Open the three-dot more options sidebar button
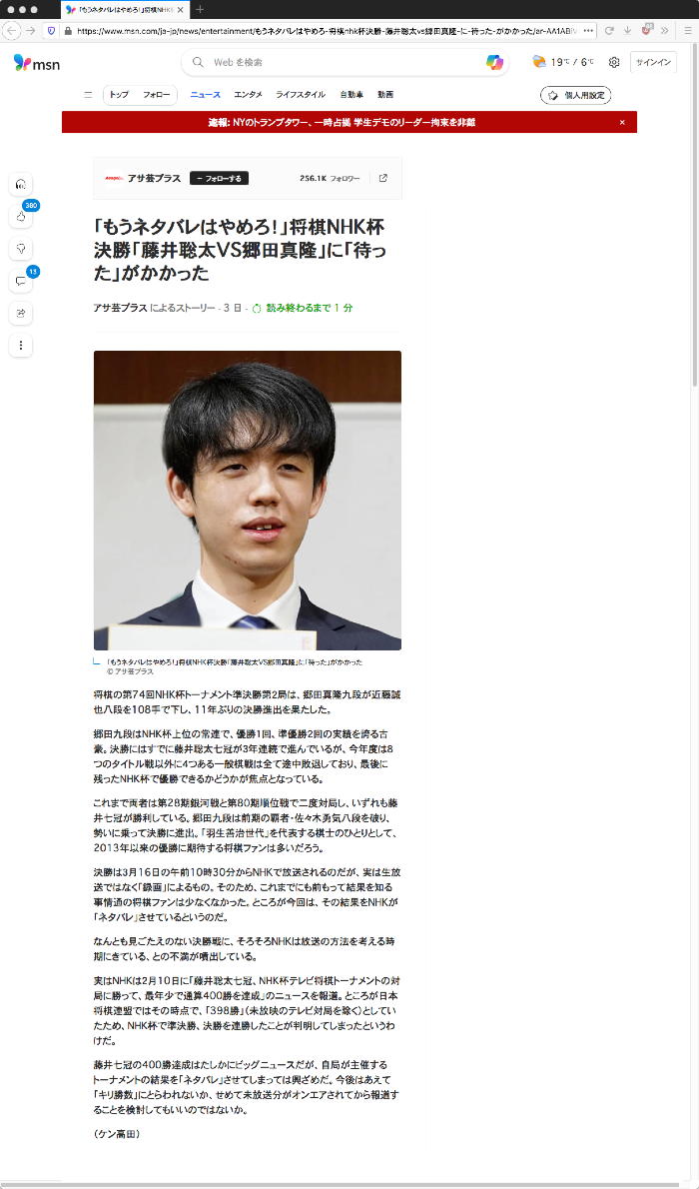 click(x=20, y=346)
